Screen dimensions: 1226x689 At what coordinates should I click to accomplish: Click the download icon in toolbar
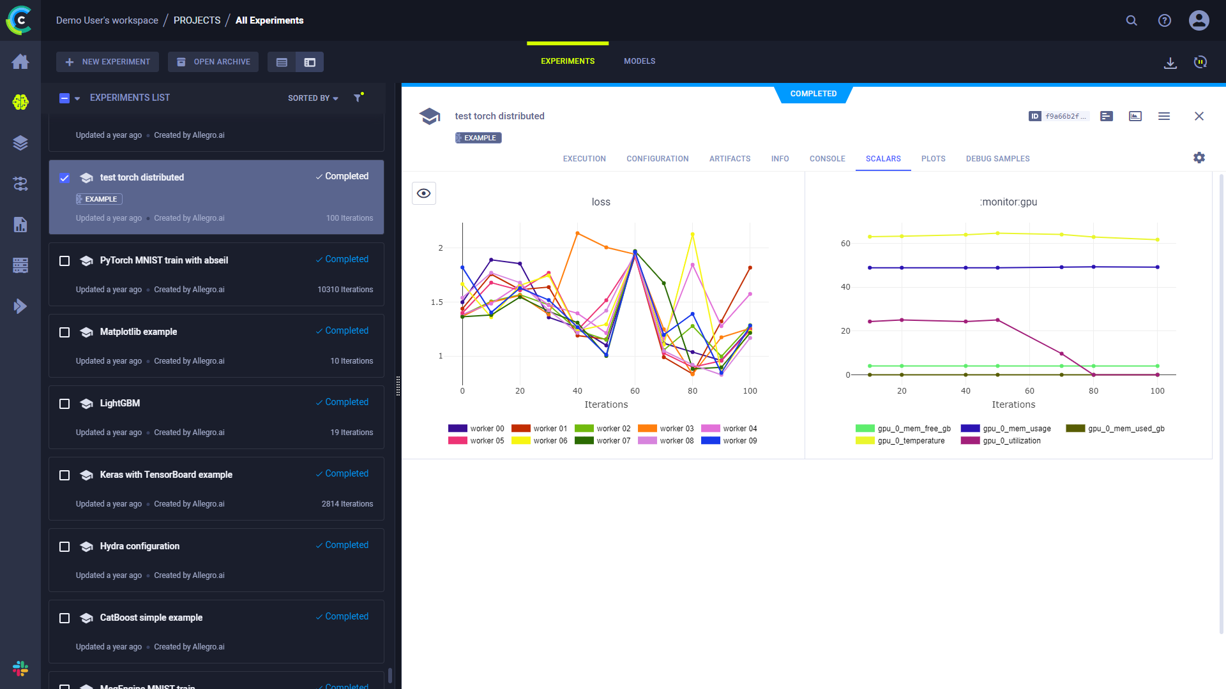coord(1170,63)
